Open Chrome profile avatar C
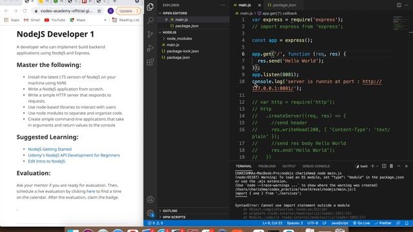The width and height of the screenshot is (413, 232). click(110, 11)
